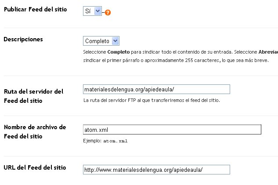Click bold Completo word in the help text

coord(119,52)
